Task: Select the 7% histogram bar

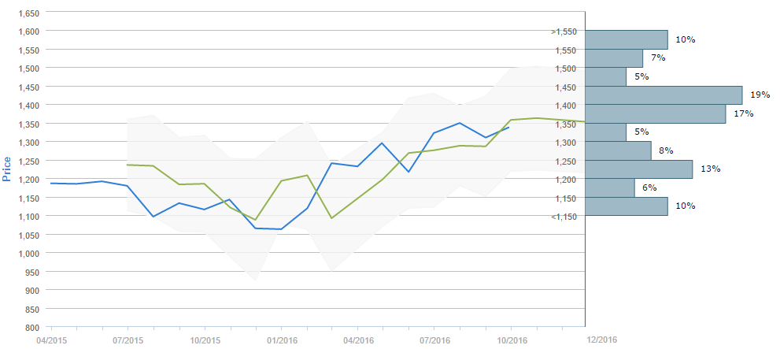Action: click(614, 58)
